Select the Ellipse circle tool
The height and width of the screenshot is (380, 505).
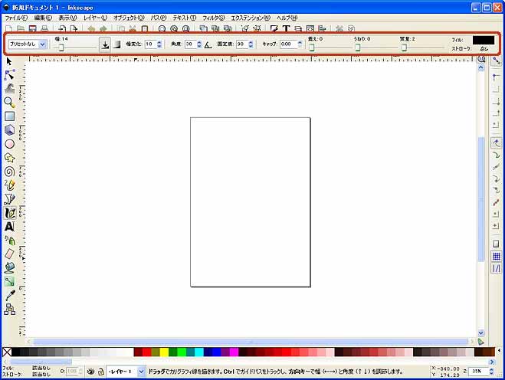pos(9,143)
